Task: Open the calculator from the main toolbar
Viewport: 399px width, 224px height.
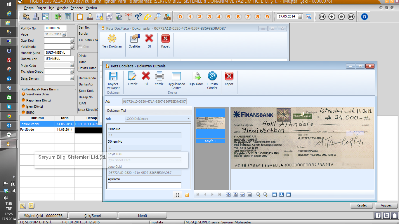Action: (68, 17)
